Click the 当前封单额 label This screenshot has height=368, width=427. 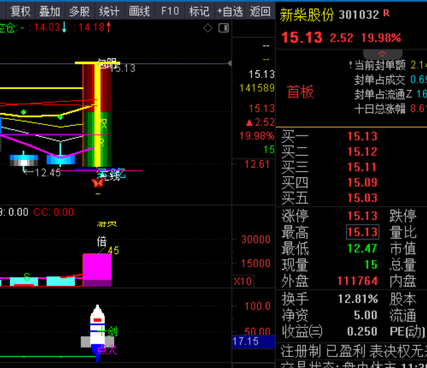pyautogui.click(x=380, y=65)
